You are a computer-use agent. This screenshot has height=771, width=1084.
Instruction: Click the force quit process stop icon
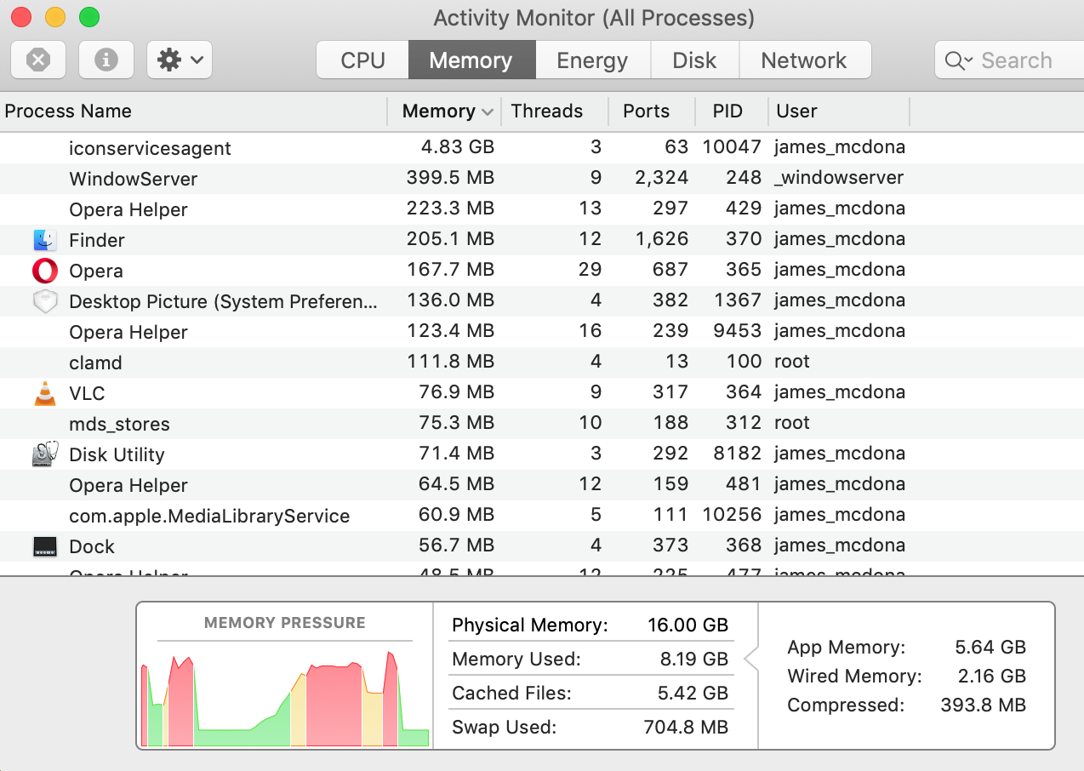(x=38, y=60)
